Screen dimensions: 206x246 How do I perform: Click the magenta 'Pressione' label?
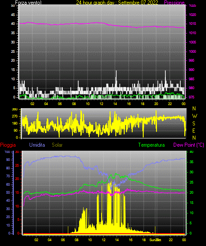pos(174,3)
